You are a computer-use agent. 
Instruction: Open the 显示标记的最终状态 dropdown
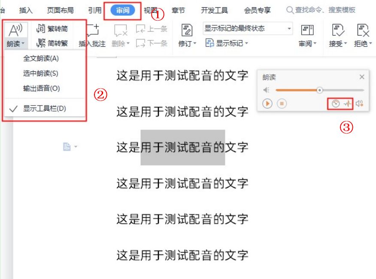tap(248, 29)
